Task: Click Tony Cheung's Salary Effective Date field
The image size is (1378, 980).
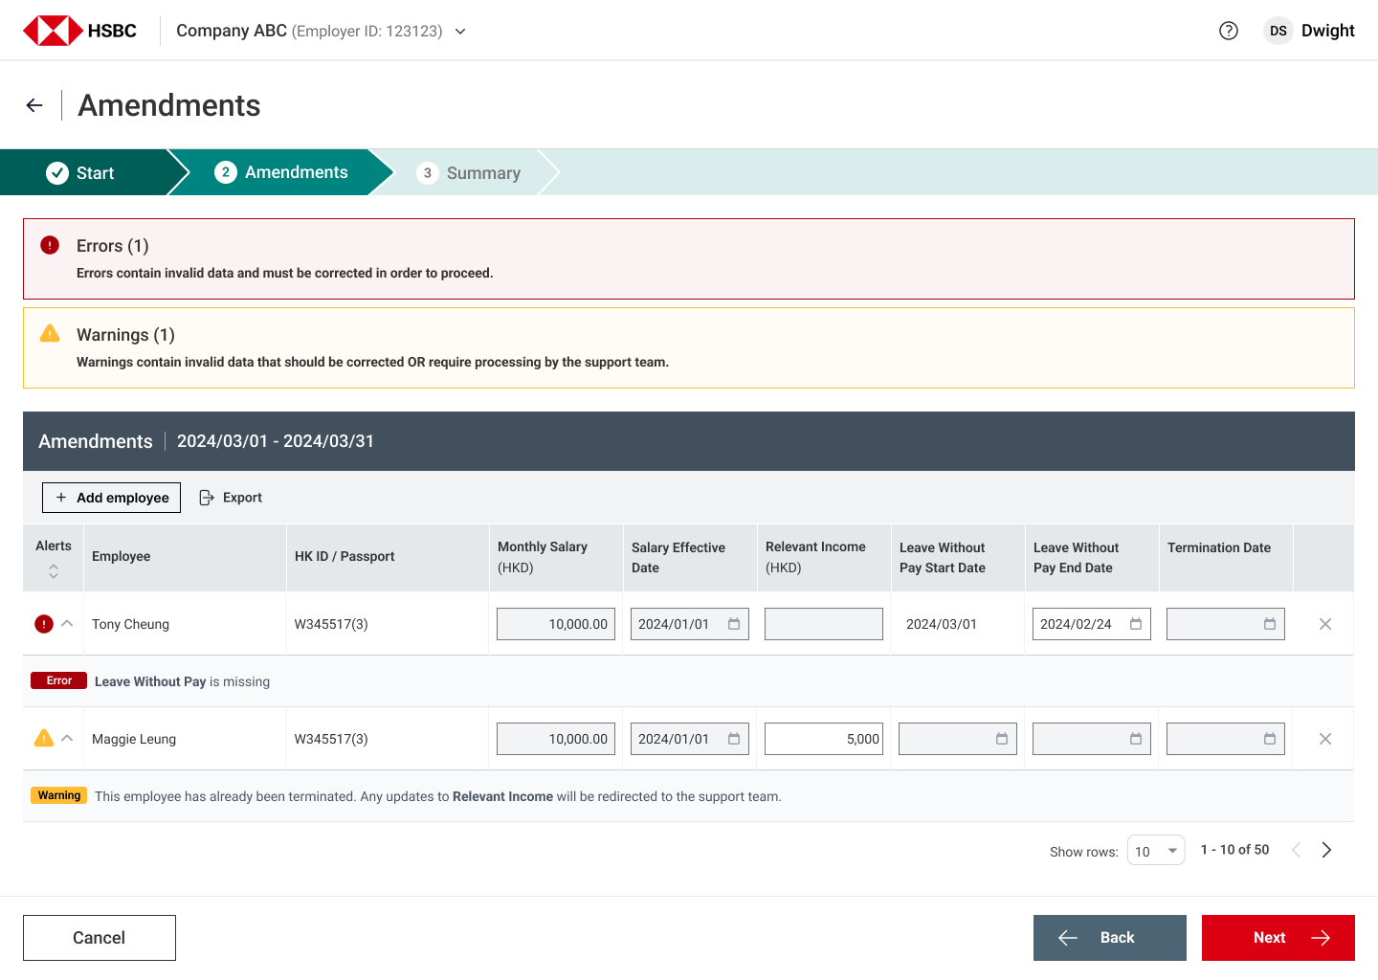Action: (690, 624)
